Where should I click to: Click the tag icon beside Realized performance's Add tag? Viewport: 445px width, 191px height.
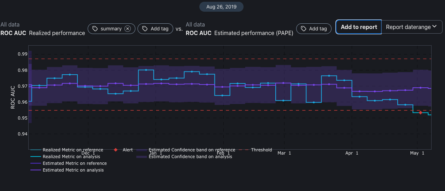145,29
